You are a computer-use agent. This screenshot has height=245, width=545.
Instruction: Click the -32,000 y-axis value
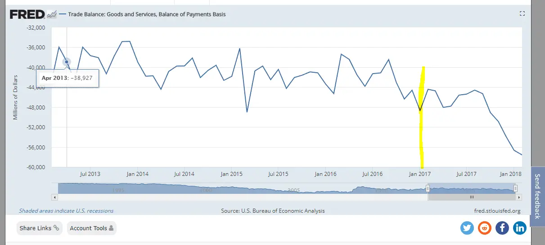[x=36, y=28]
